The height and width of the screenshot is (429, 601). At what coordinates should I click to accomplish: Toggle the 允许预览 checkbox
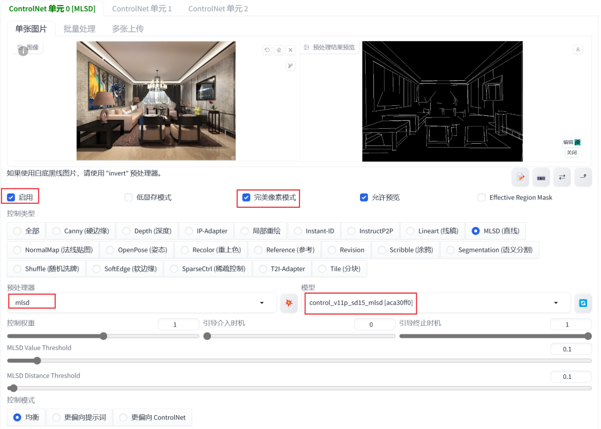(364, 197)
